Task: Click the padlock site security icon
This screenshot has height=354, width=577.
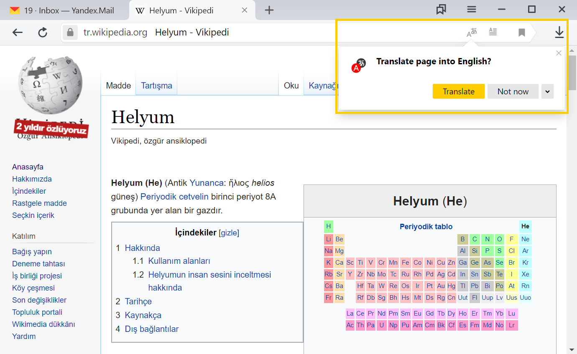Action: point(70,33)
